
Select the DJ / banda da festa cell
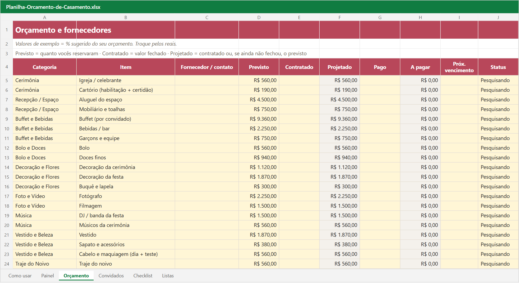point(126,216)
